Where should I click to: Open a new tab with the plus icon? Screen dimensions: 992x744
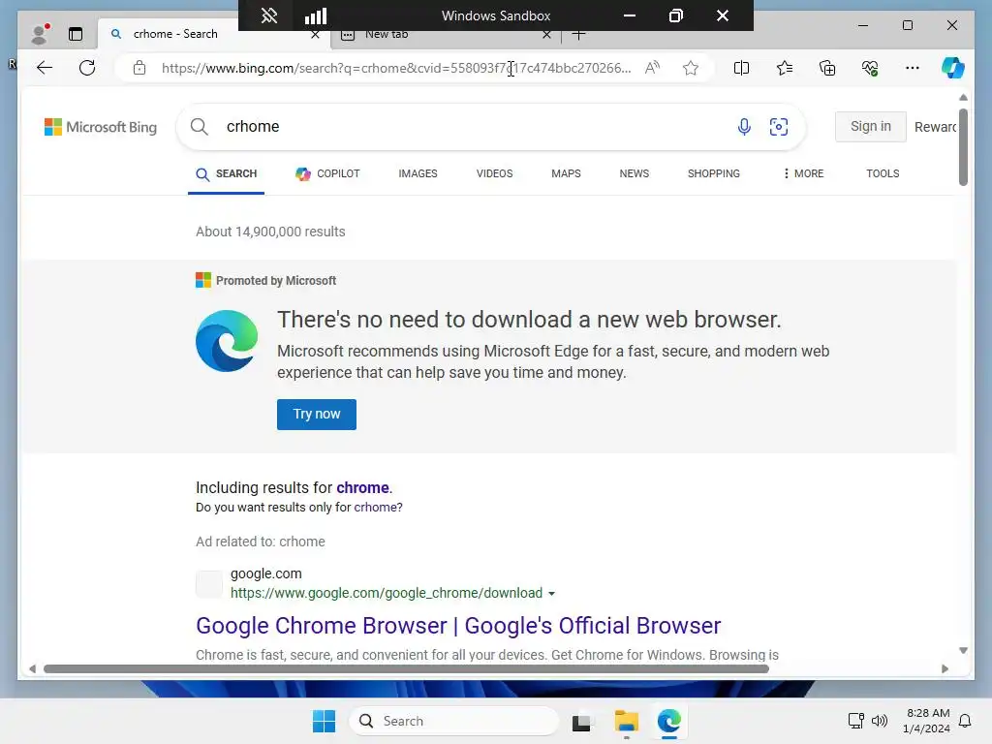point(578,34)
